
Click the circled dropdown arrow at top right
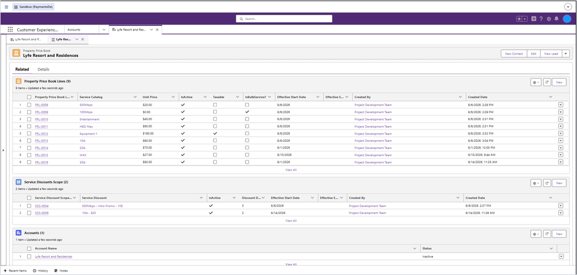pos(569,7)
